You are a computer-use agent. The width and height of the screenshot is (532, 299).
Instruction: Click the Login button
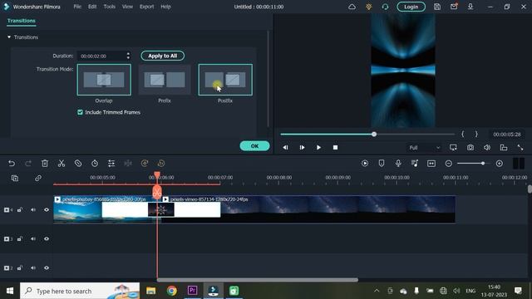(x=411, y=7)
